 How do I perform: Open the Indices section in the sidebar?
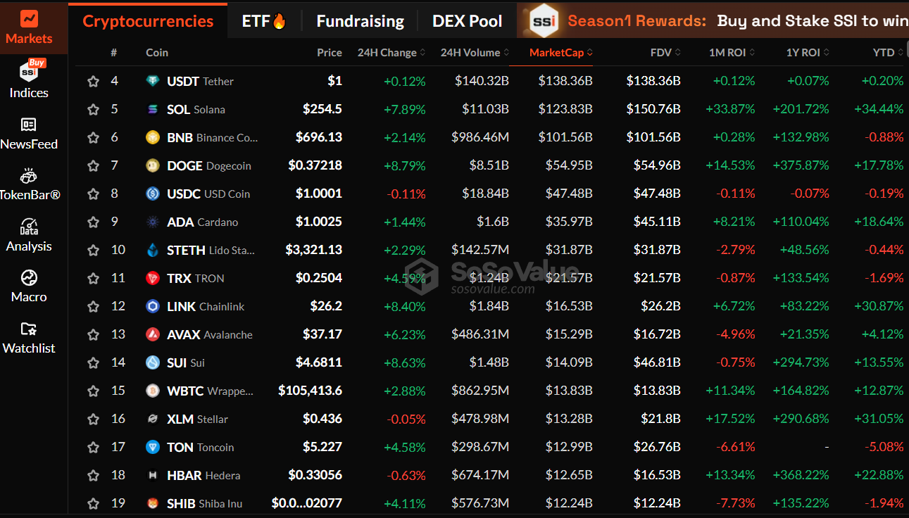click(x=29, y=80)
